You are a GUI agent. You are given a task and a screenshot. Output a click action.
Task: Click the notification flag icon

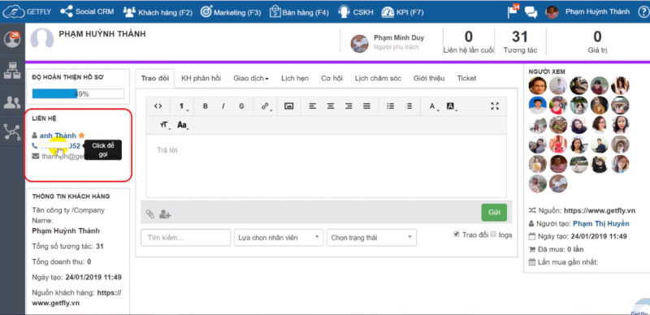point(513,11)
